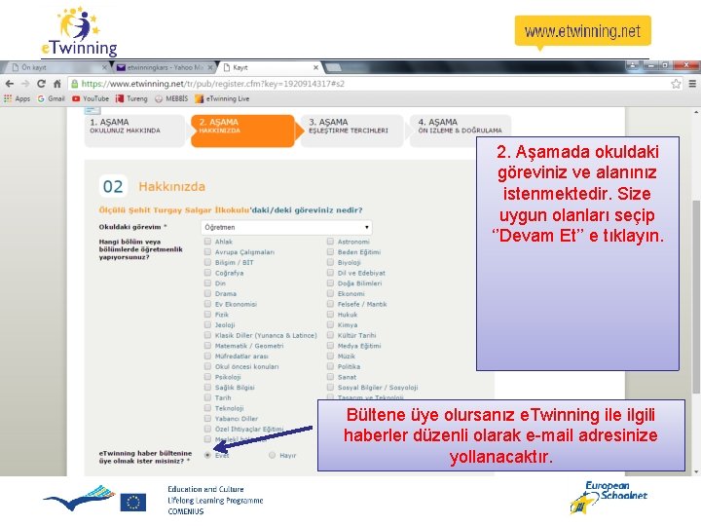
Task: Select Hayır for newsletter subscription
Action: point(272,455)
